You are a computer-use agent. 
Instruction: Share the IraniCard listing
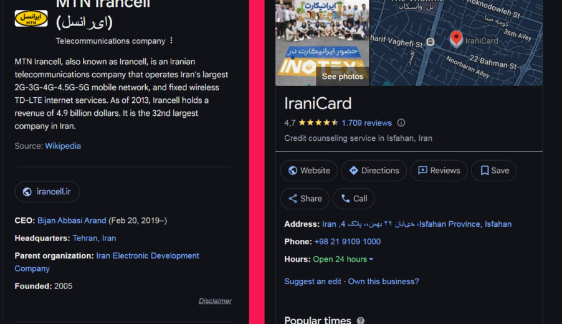(305, 199)
